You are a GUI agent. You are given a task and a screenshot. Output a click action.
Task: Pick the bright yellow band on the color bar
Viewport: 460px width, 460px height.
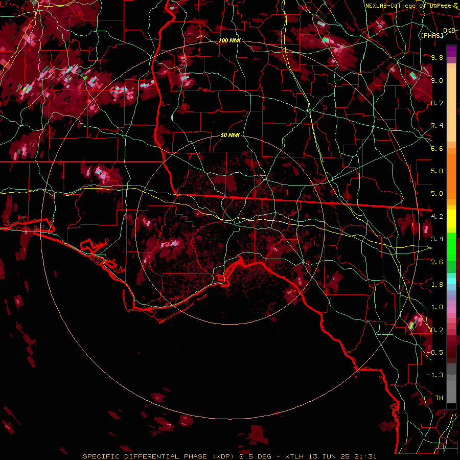[x=452, y=219]
